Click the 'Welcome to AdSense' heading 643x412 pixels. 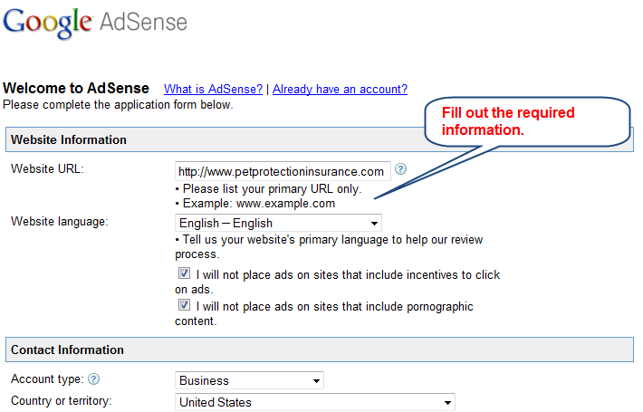76,88
